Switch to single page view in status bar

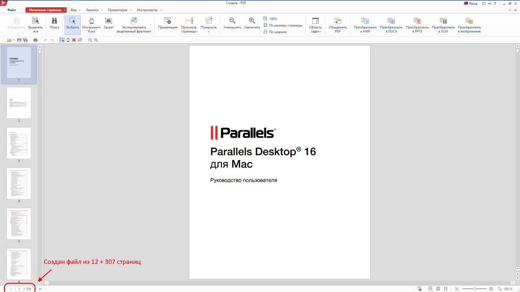(438, 289)
